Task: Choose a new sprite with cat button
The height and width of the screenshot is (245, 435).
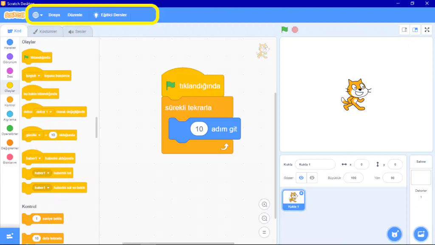Action: point(395,234)
